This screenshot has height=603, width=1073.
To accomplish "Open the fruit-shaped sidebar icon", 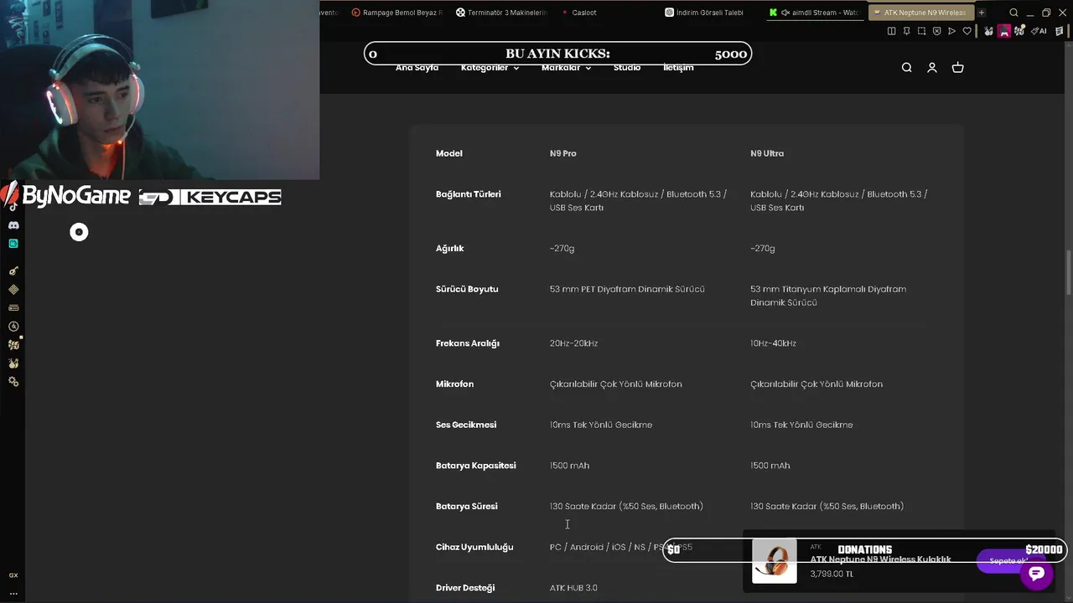I will [13, 363].
